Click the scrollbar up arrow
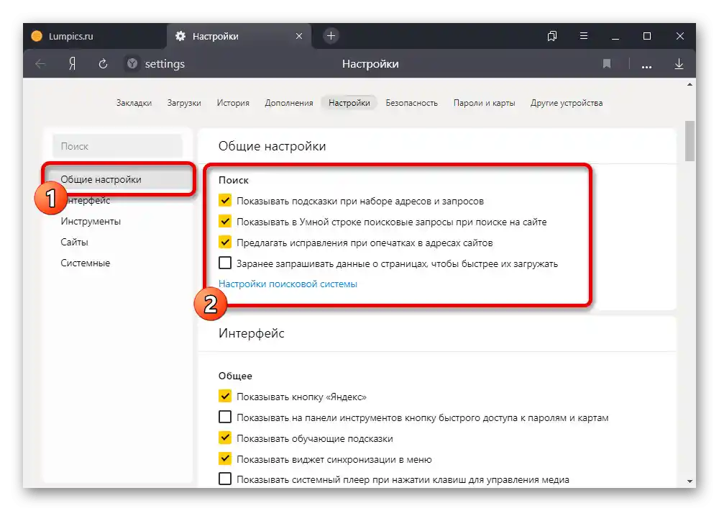Image resolution: width=719 pixels, height=511 pixels. click(690, 84)
